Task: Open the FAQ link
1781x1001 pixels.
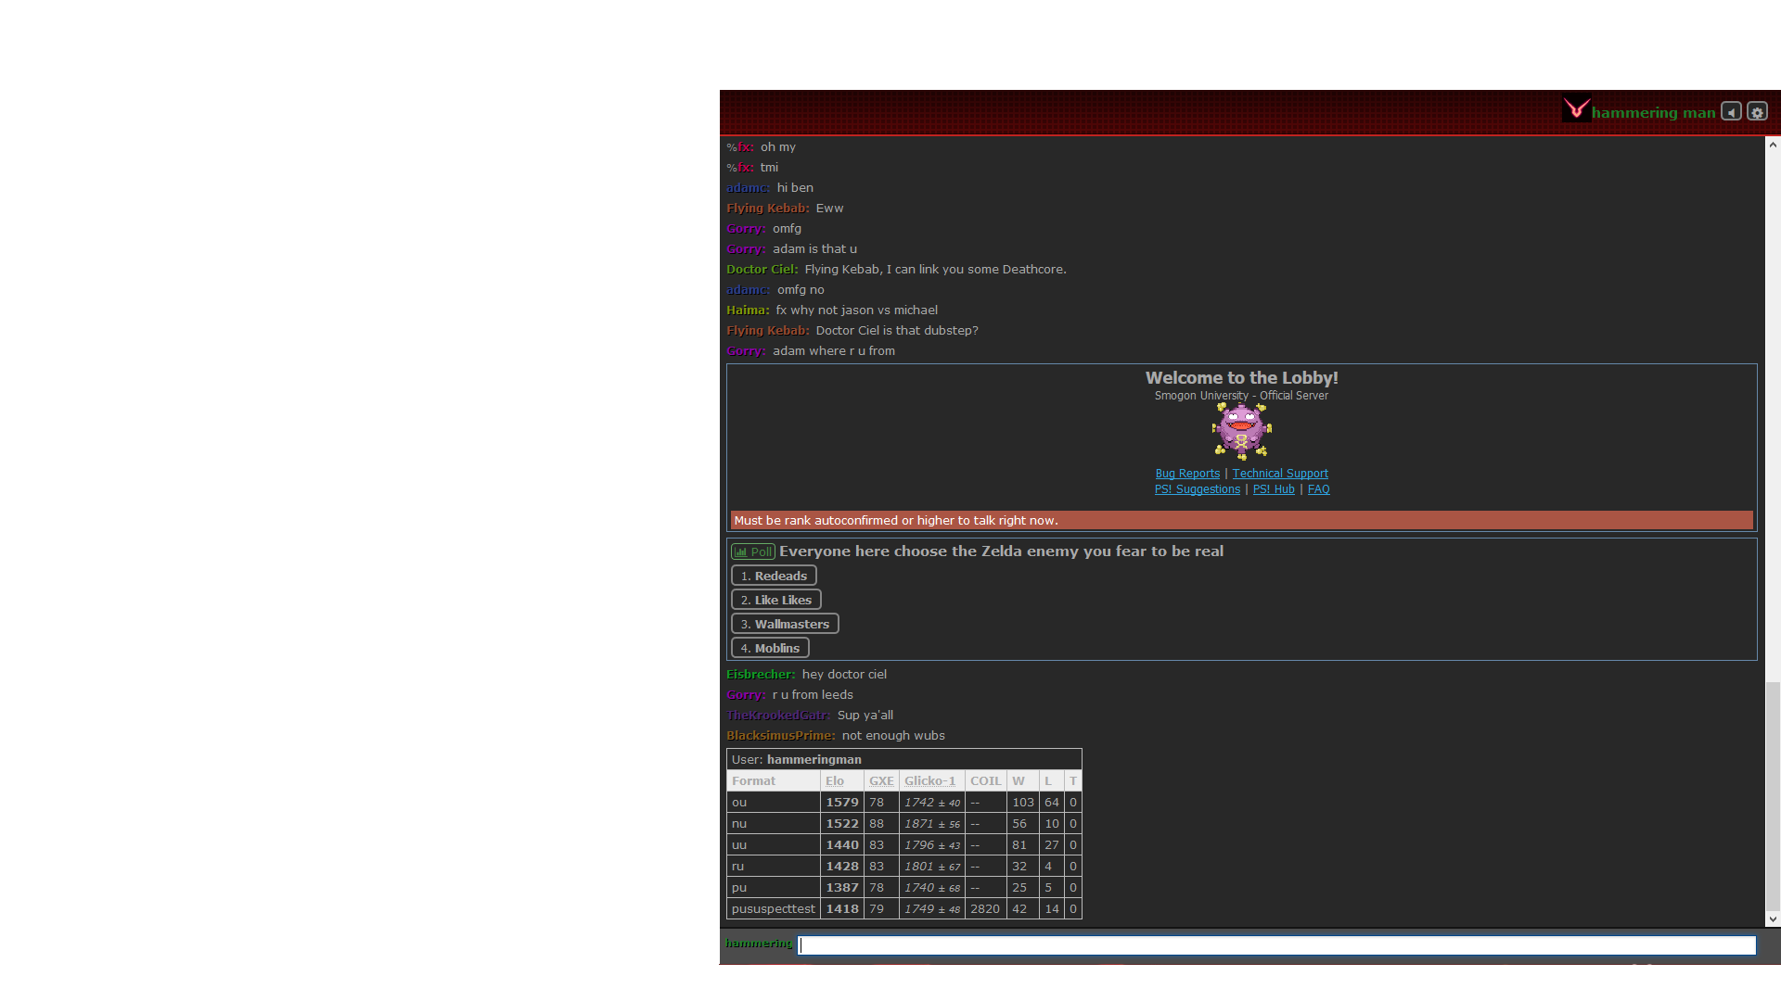Action: pos(1318,489)
